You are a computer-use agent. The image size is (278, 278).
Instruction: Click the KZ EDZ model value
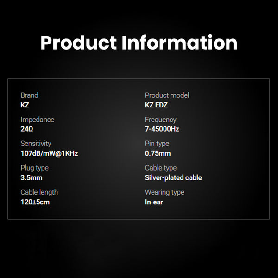[156, 105]
